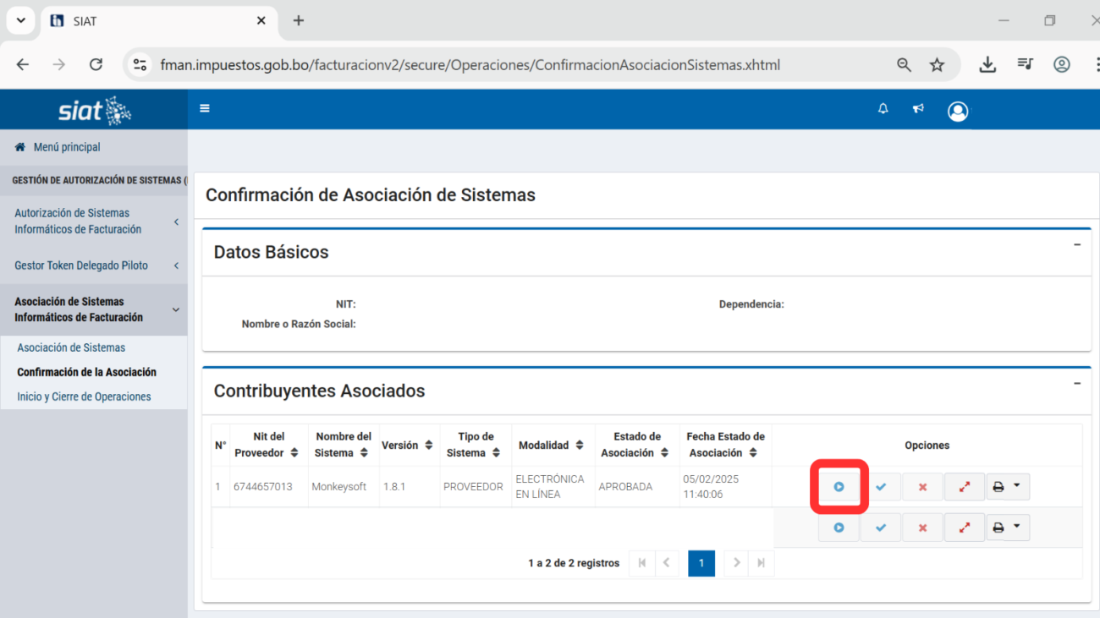This screenshot has width=1100, height=618.
Task: Click the red expand arrows in Monkeysoft row
Action: tap(964, 487)
